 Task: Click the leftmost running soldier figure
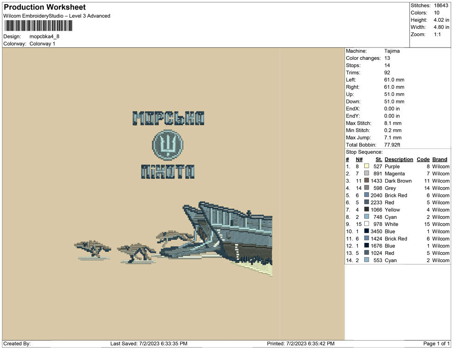click(x=93, y=249)
